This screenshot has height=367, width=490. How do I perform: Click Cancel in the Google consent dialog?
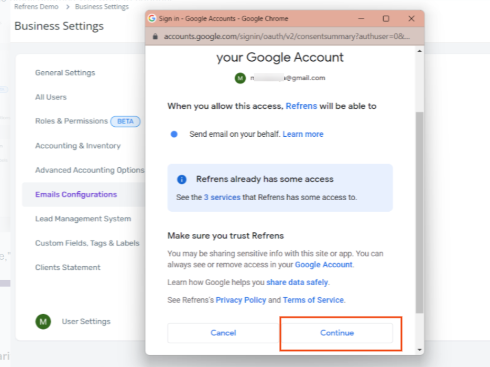pyautogui.click(x=223, y=333)
